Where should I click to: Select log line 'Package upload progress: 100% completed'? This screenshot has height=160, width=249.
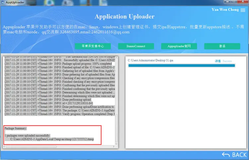(x=58, y=64)
